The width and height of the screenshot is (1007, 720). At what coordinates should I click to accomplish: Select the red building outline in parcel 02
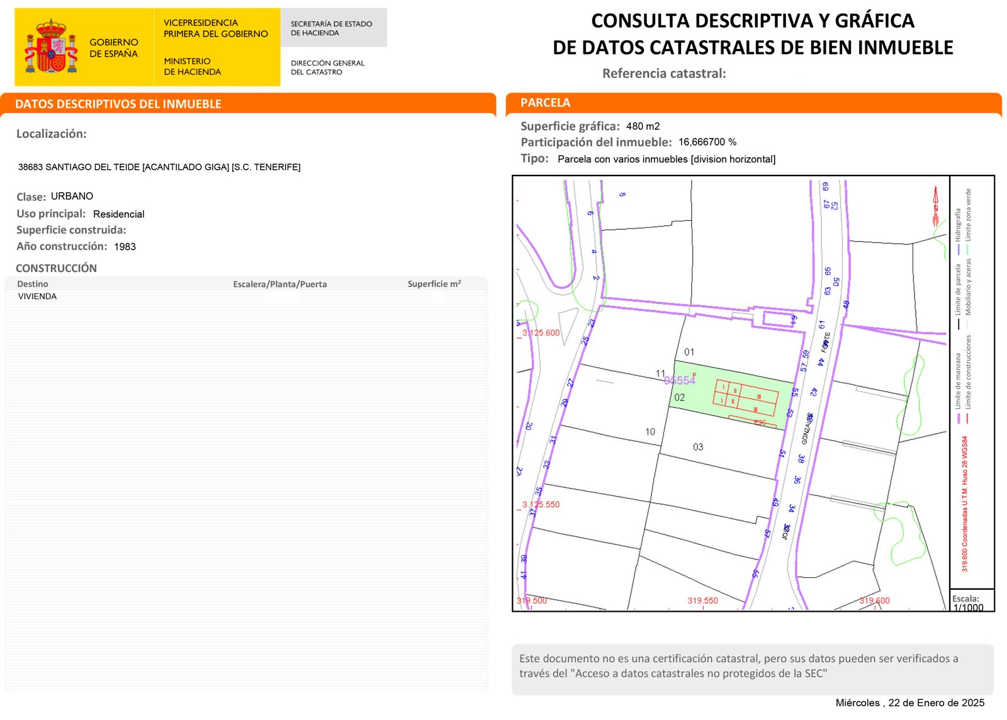click(745, 398)
